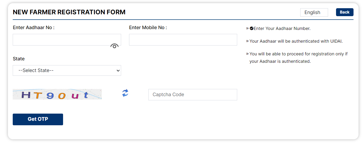Click the double-arrow bullet before UIDAI line
Image resolution: width=362 pixels, height=143 pixels.
click(247, 41)
